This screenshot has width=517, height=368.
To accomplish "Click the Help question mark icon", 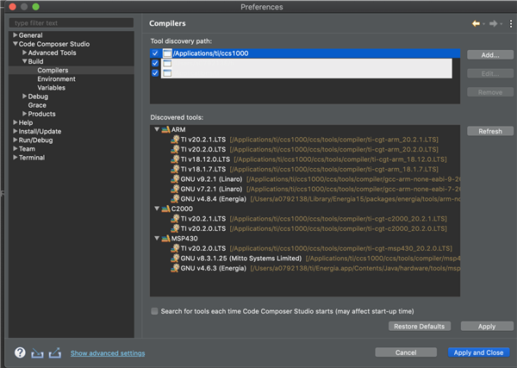I will click(20, 352).
